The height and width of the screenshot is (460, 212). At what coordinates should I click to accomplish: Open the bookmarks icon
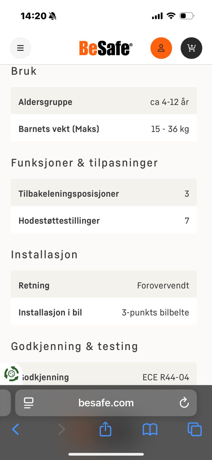[x=150, y=430]
